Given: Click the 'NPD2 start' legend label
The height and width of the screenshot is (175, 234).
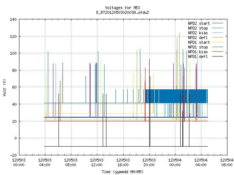Looking at the screenshot, I should click(199, 23).
